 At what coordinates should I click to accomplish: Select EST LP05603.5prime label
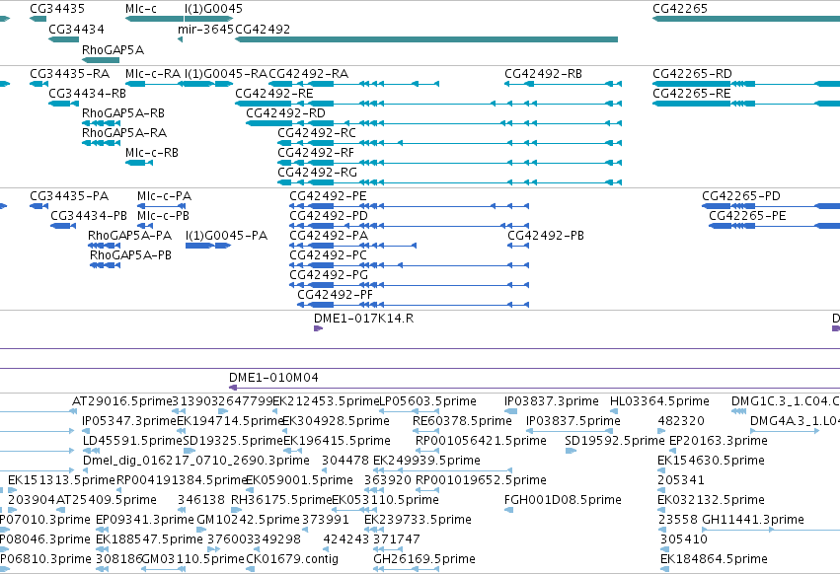pyautogui.click(x=427, y=401)
